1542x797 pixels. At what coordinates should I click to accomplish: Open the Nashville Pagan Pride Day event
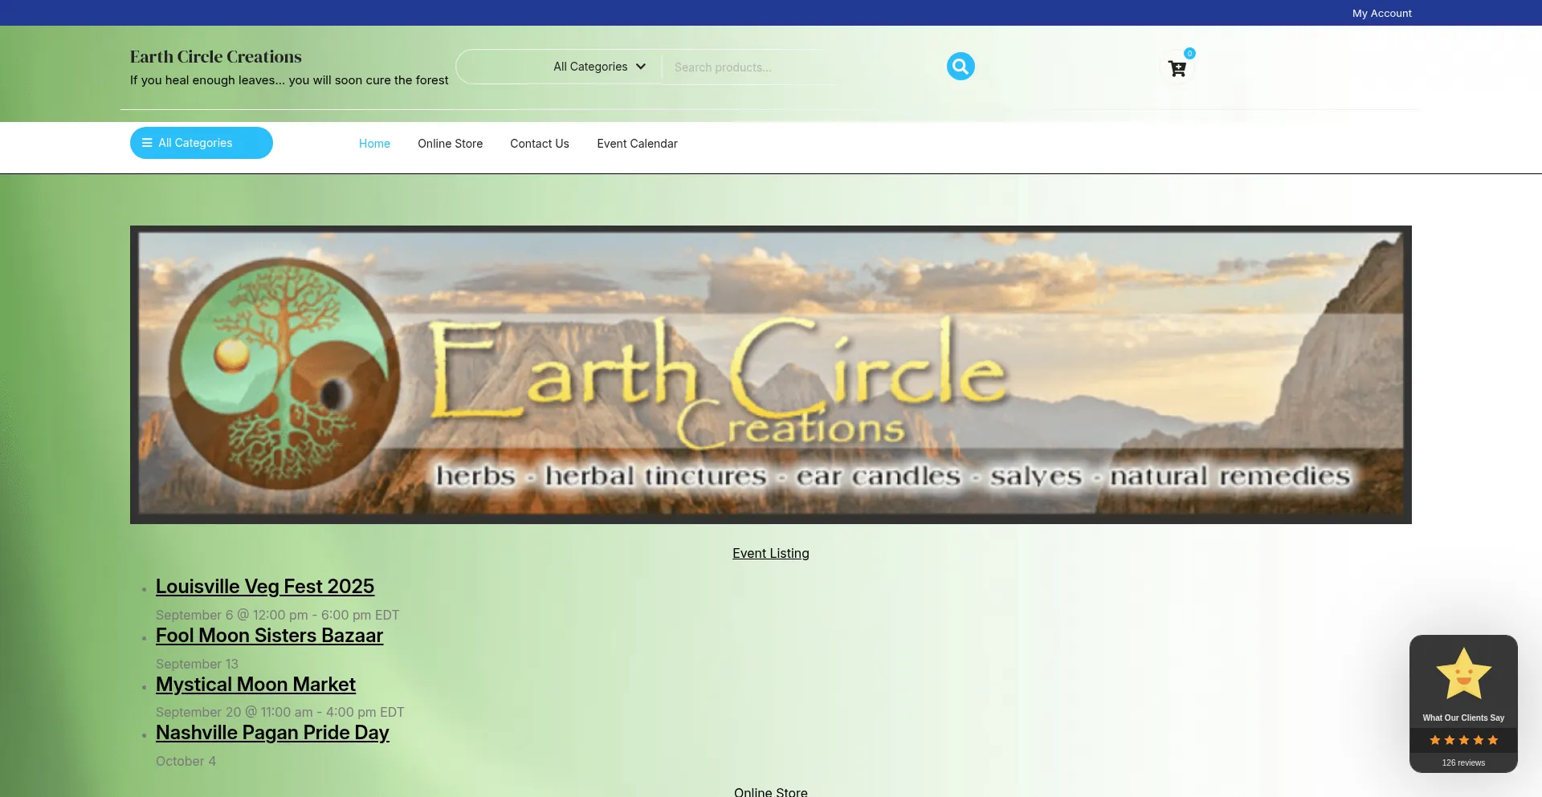[272, 733]
